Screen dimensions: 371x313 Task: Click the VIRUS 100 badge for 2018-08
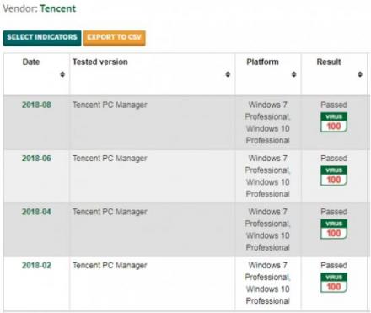pyautogui.click(x=334, y=122)
